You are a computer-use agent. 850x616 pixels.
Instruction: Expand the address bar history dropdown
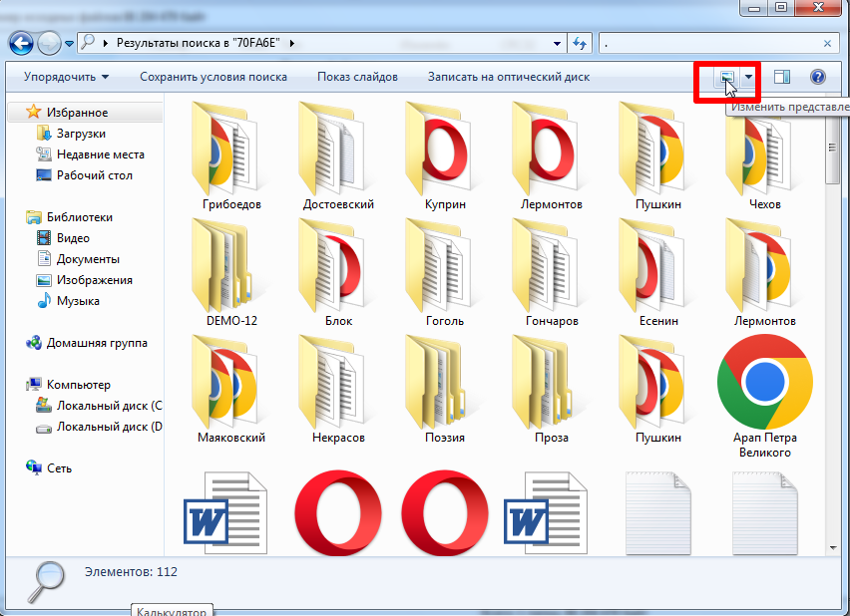[557, 43]
